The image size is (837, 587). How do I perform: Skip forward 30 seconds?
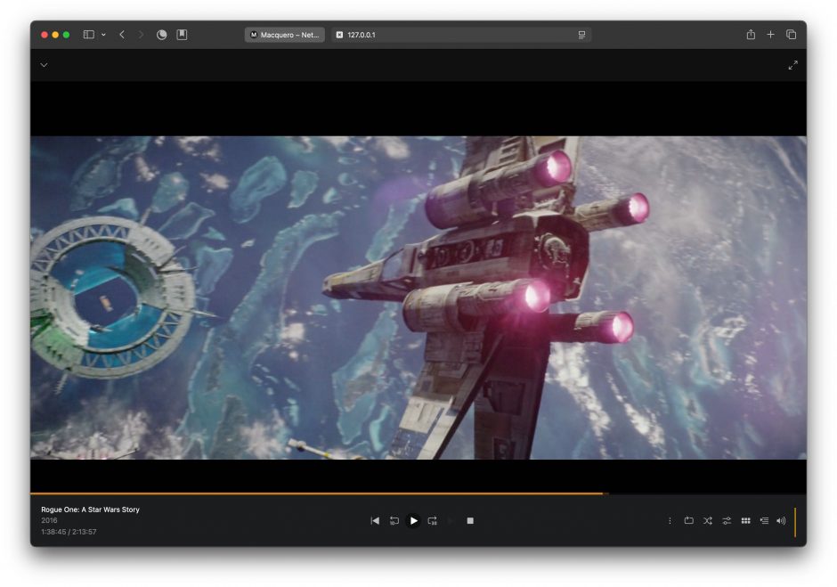[432, 521]
